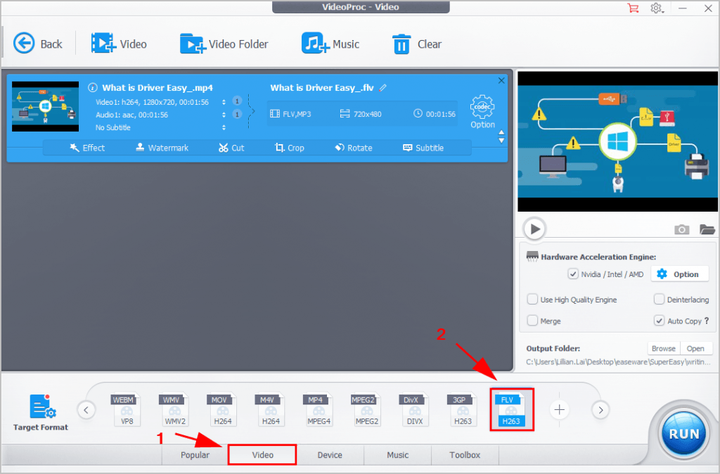720x474 pixels.
Task: Open the Watermark tool
Action: point(162,148)
